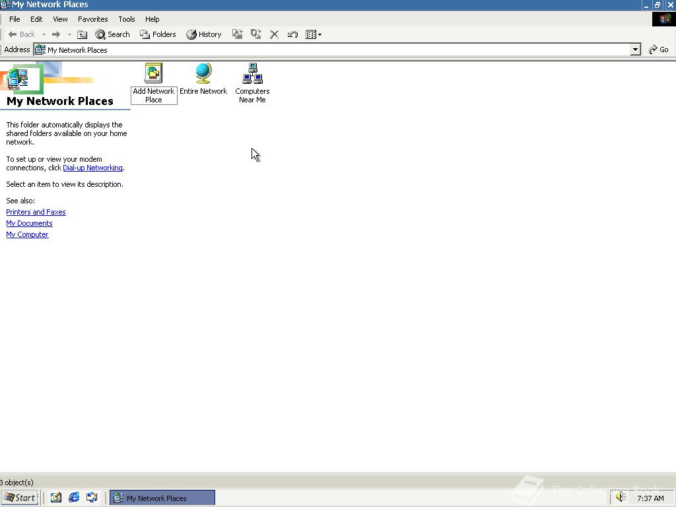Click the Go button
The image size is (676, 507).
pos(659,50)
